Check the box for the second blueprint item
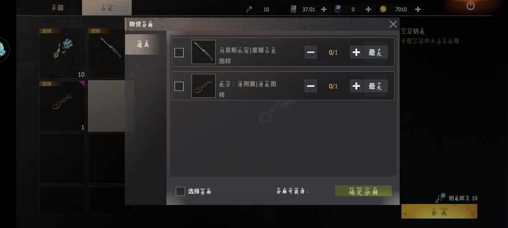 tap(179, 86)
